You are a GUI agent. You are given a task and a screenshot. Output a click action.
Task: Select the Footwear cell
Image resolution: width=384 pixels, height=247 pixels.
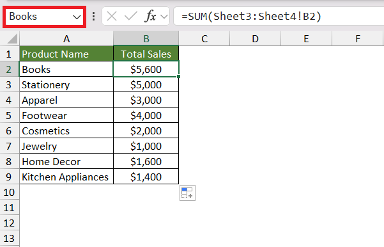pyautogui.click(x=66, y=115)
